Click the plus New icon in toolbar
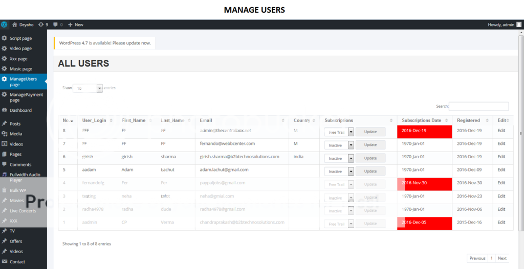Image resolution: width=524 pixels, height=269 pixels. (x=70, y=25)
